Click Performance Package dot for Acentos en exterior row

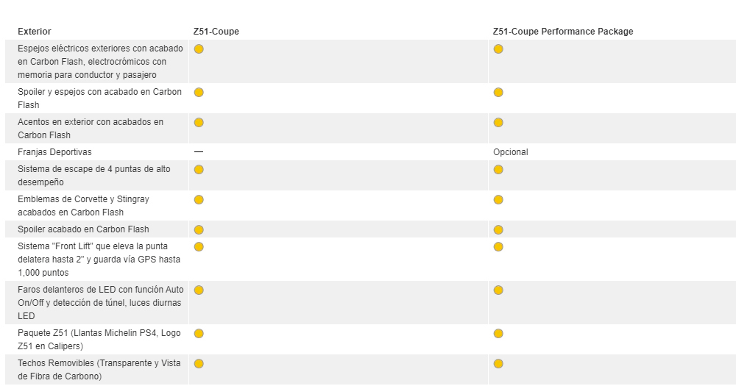[498, 122]
